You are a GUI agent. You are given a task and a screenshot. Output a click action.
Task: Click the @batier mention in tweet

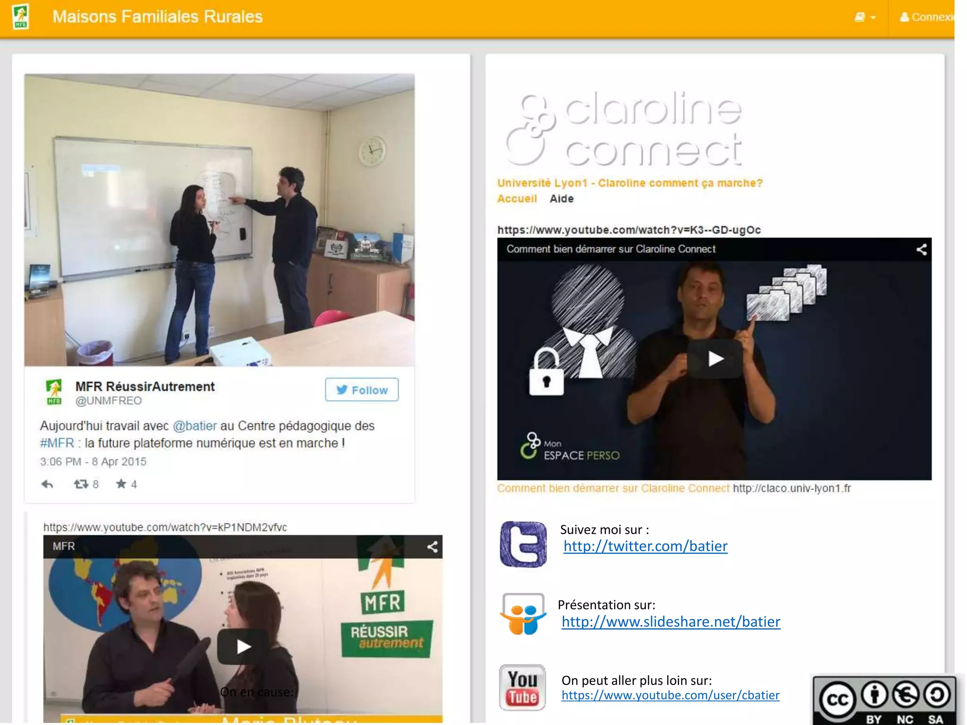click(x=195, y=426)
